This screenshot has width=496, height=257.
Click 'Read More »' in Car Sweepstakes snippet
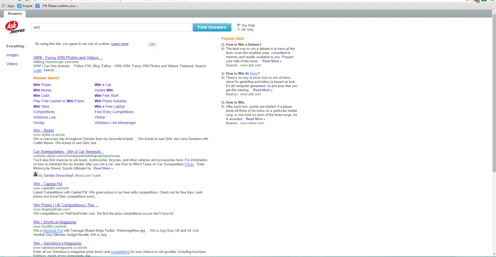click(x=103, y=168)
